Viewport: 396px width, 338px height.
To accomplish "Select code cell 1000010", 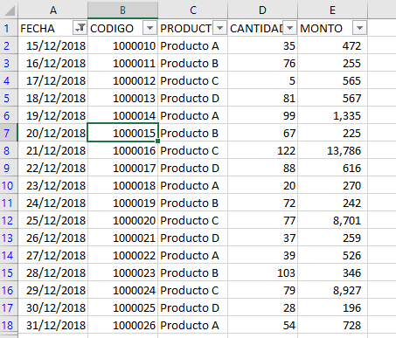I will [122, 45].
